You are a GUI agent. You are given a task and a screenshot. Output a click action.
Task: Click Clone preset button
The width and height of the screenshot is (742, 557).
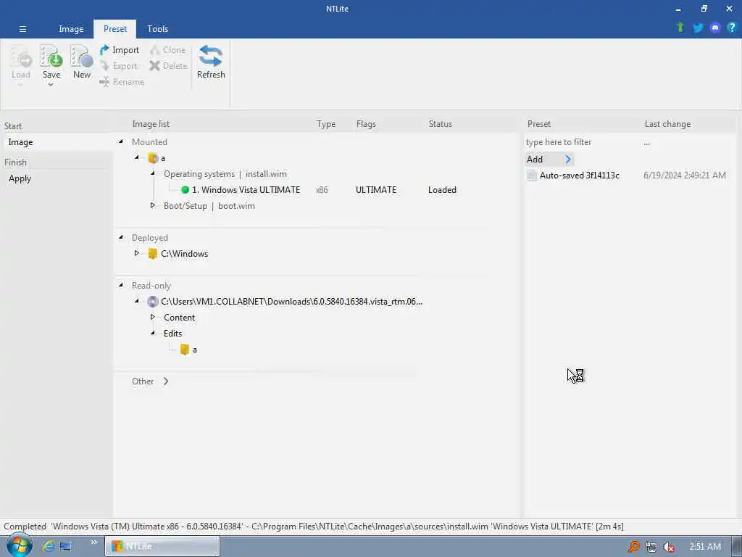tap(167, 50)
